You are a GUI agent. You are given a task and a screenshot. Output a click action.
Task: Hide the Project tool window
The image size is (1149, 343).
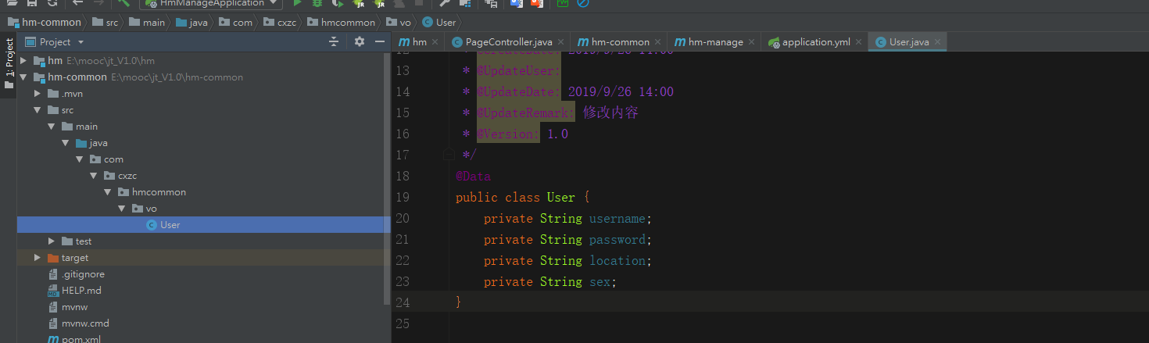[x=380, y=41]
